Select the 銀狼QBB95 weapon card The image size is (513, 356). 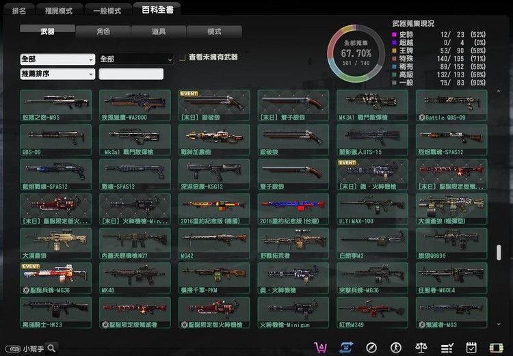coord(451,244)
